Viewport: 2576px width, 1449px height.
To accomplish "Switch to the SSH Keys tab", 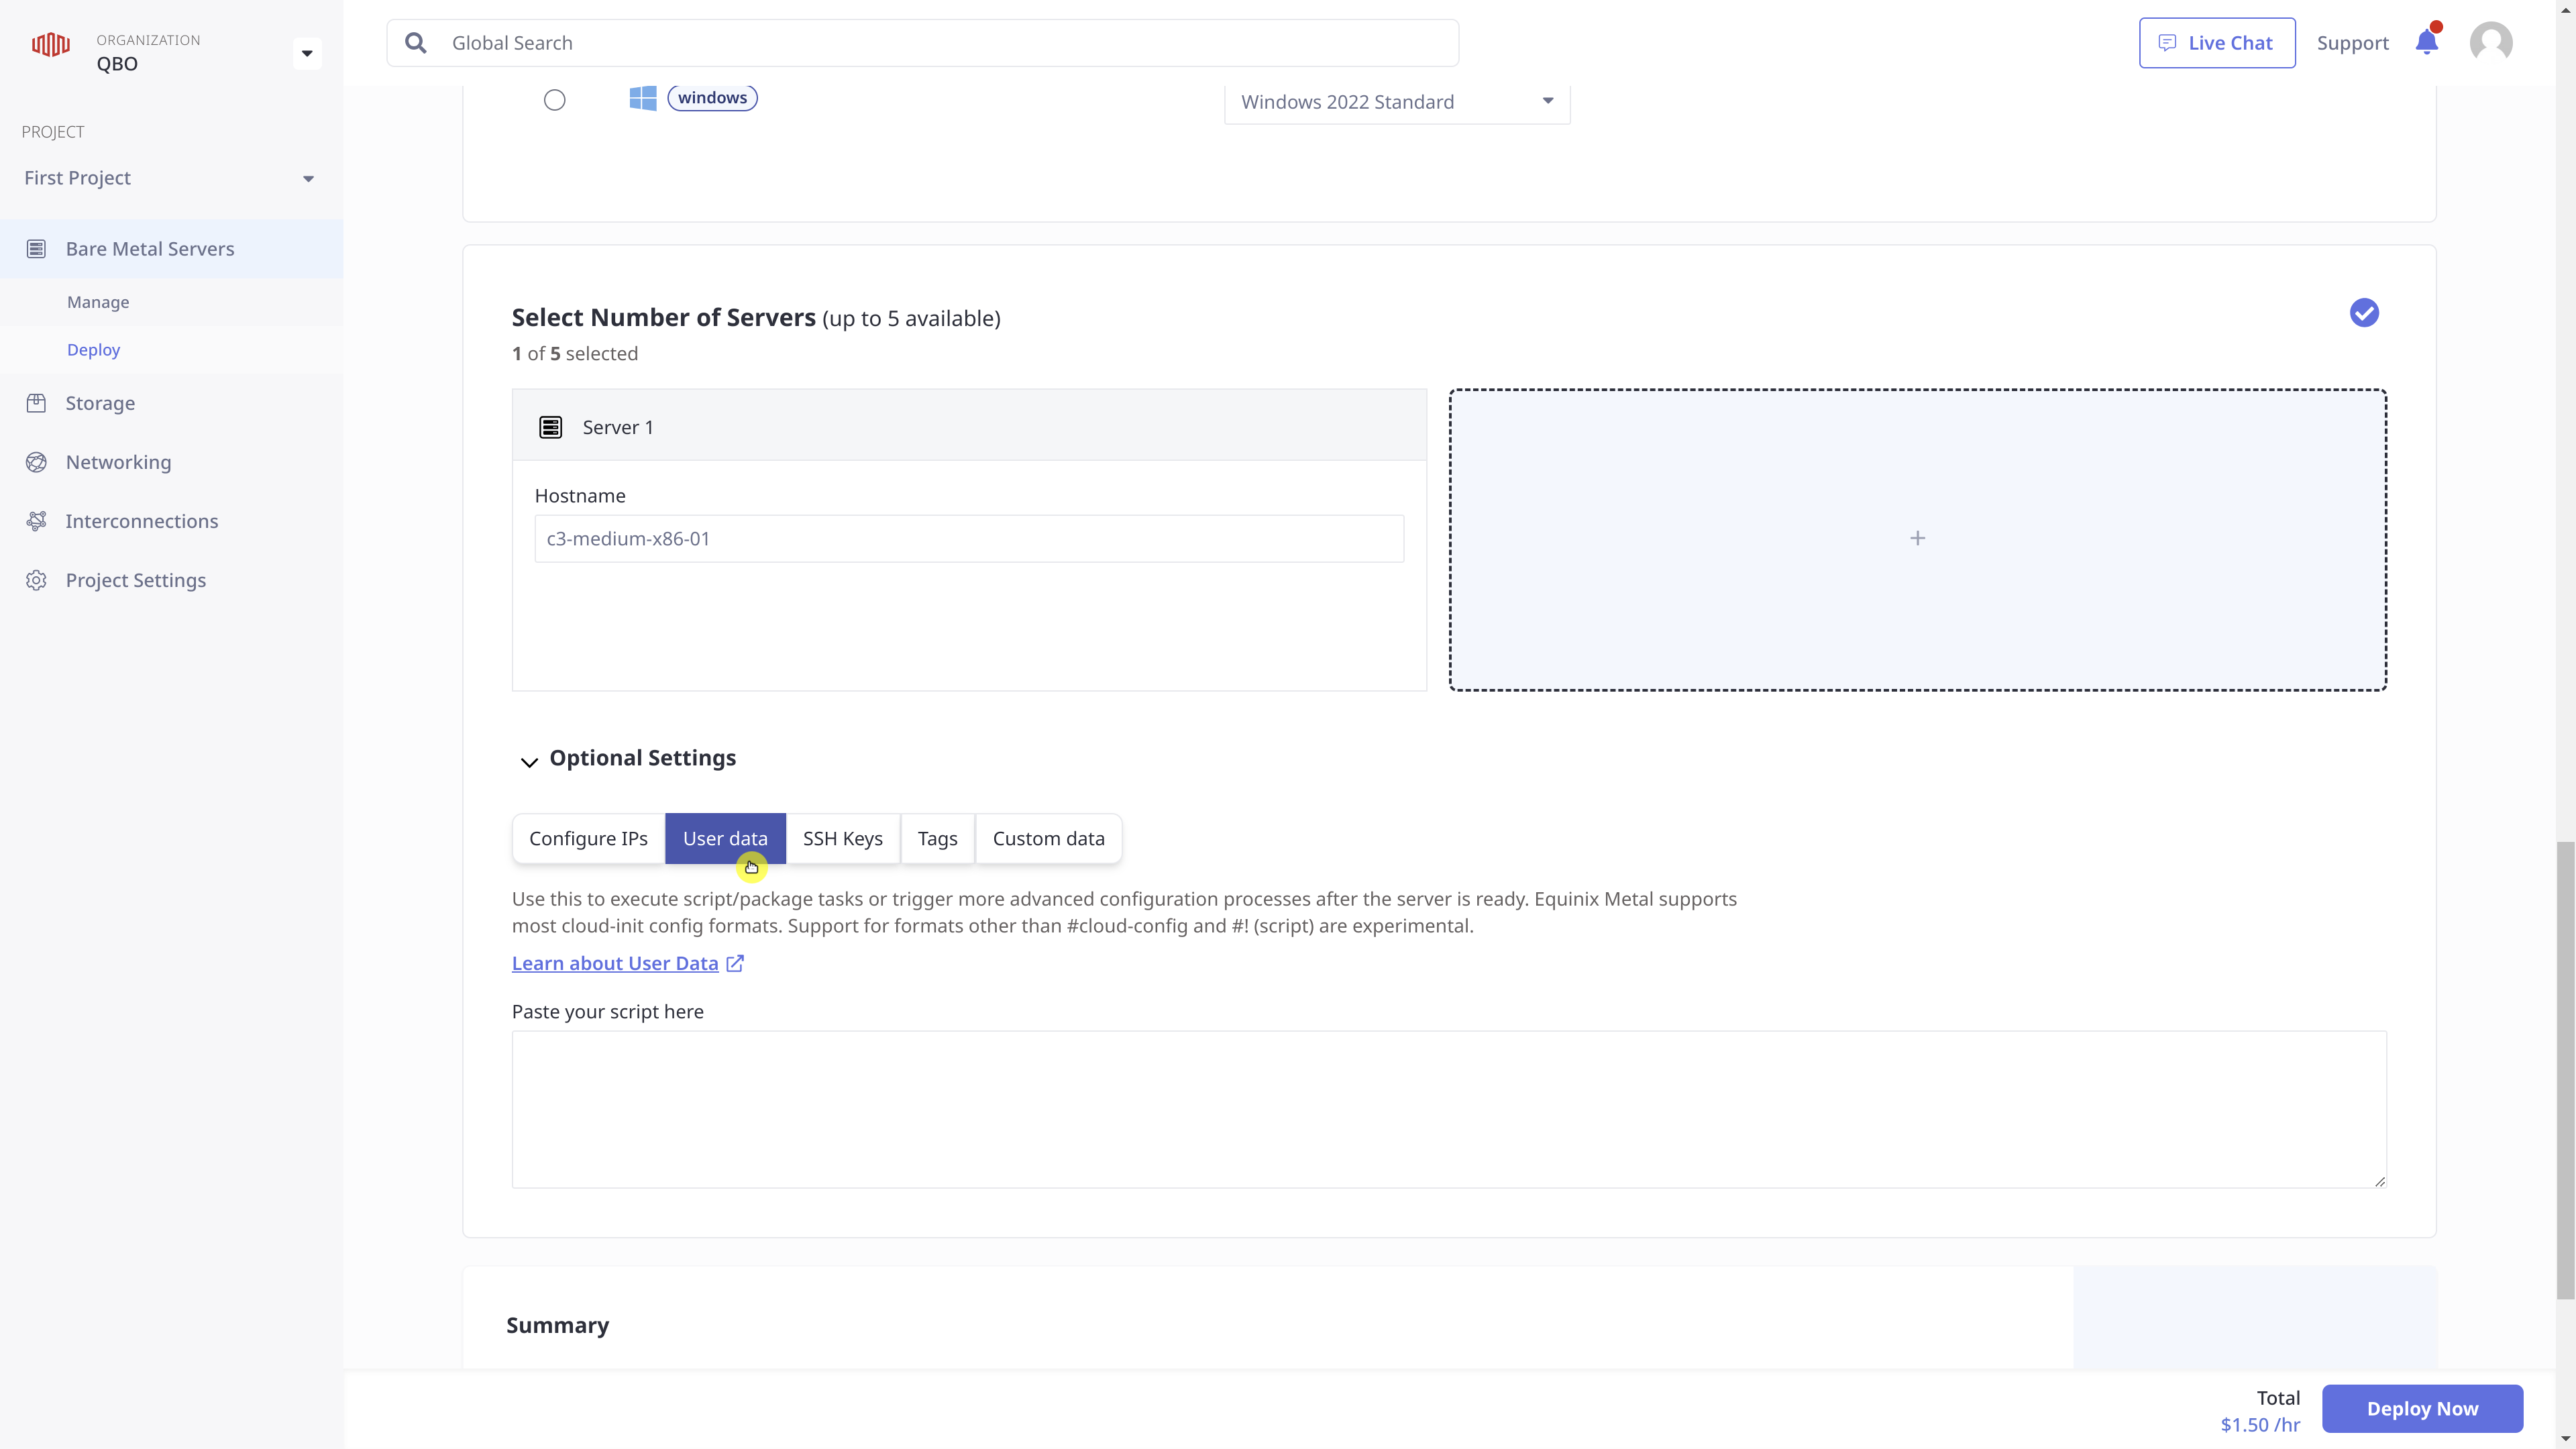I will click(x=842, y=839).
